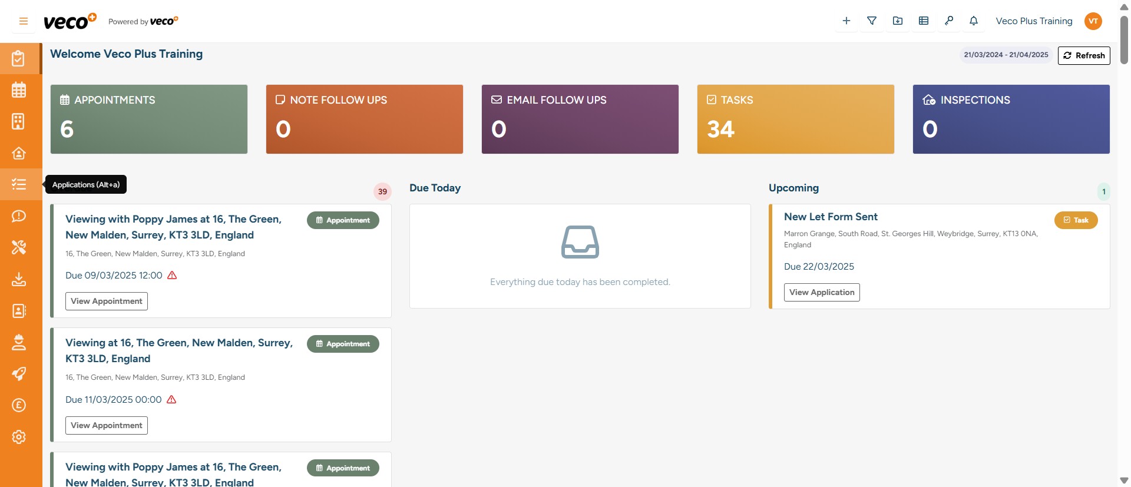Open the Tasks summary card

(795, 119)
